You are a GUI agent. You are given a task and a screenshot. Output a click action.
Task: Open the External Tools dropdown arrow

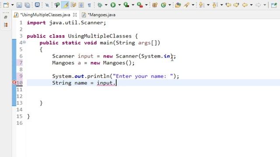(x=146, y=5)
